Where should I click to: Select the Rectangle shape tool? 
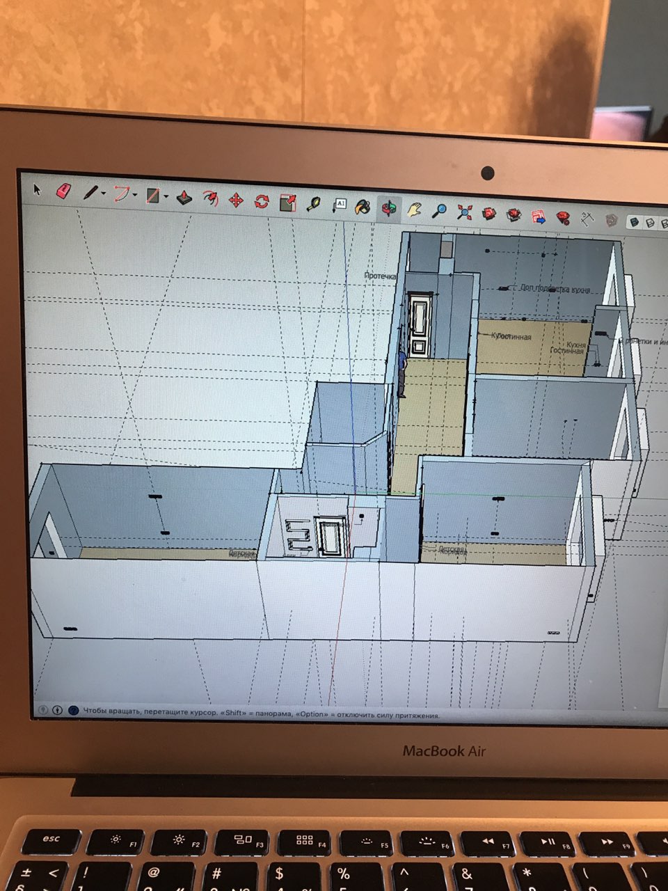click(x=152, y=196)
